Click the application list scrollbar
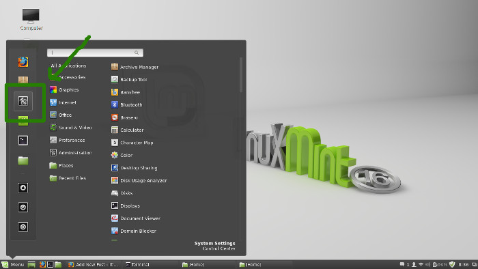The image size is (478, 269). click(x=241, y=74)
